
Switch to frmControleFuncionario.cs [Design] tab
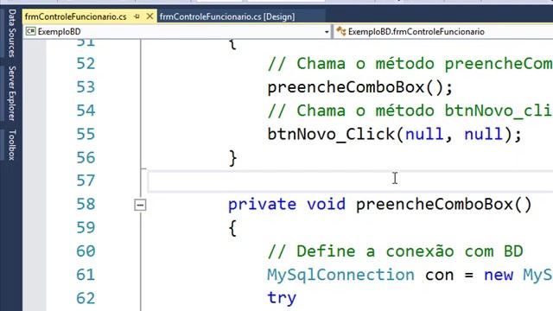point(227,16)
